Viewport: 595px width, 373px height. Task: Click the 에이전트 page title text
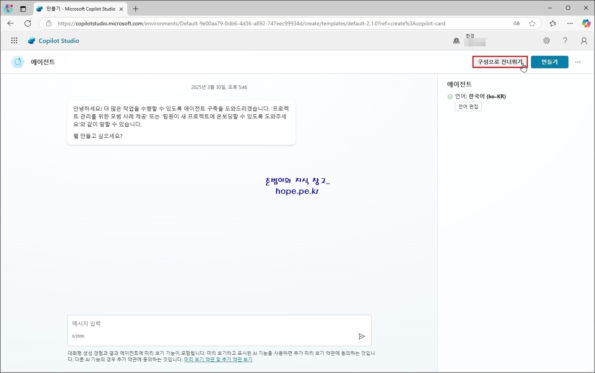[x=43, y=62]
